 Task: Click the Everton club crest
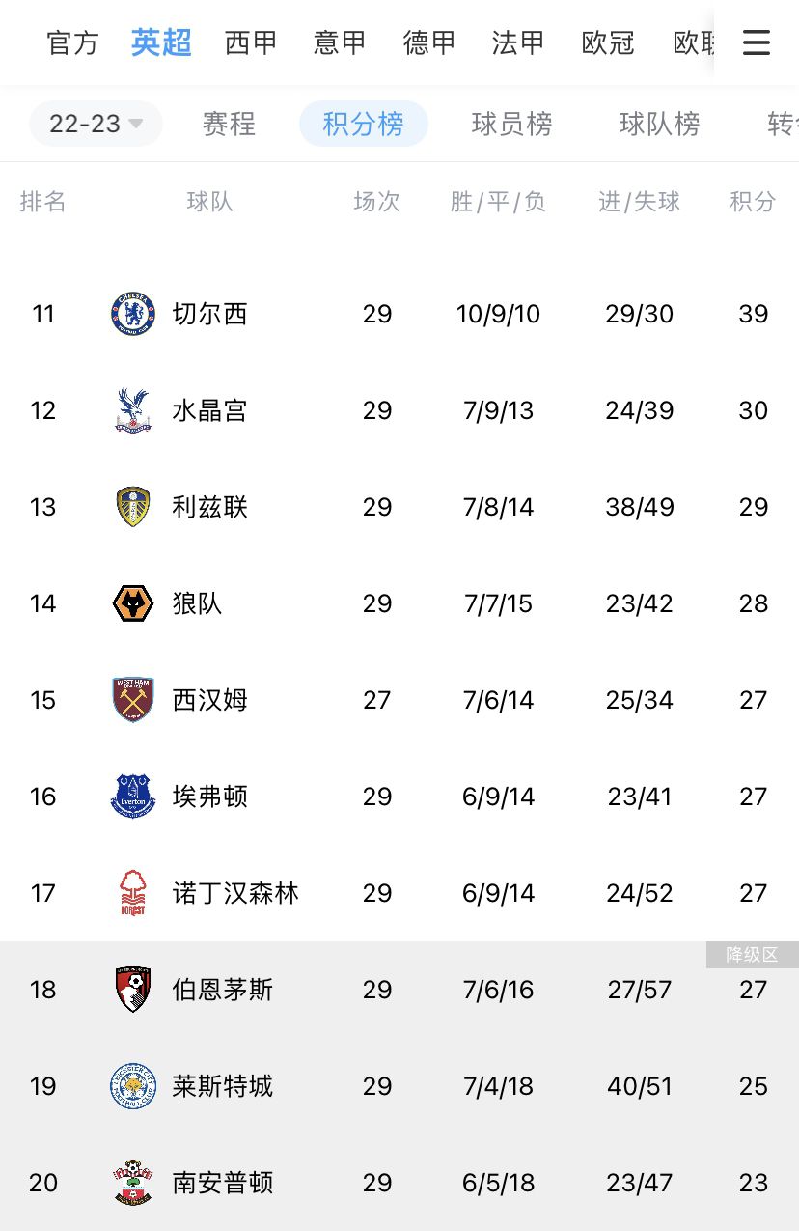(132, 797)
